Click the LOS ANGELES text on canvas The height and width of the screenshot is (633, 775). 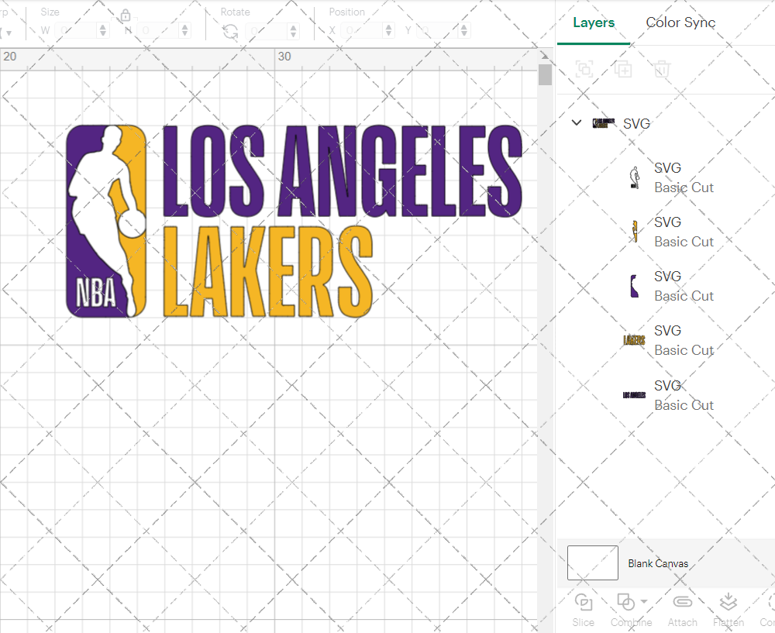342,171
